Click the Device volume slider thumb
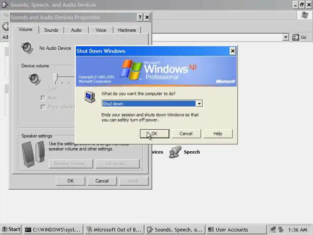 click(55, 78)
